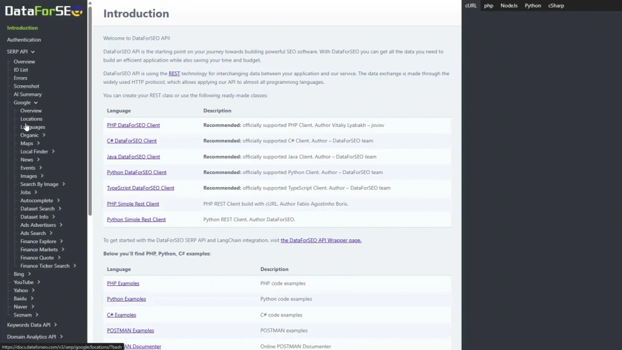The height and width of the screenshot is (350, 622).
Task: Follow the REST technology link
Action: 174,73
